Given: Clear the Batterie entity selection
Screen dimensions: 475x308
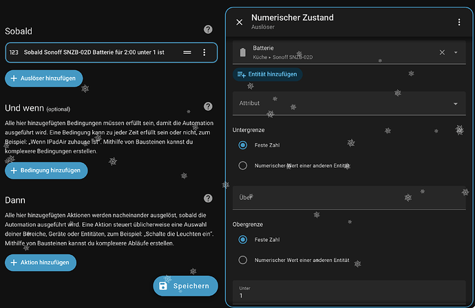Looking at the screenshot, I should click(442, 52).
